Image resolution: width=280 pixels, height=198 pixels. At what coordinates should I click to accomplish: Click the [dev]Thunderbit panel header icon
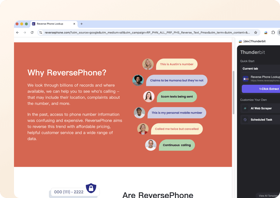(x=240, y=41)
